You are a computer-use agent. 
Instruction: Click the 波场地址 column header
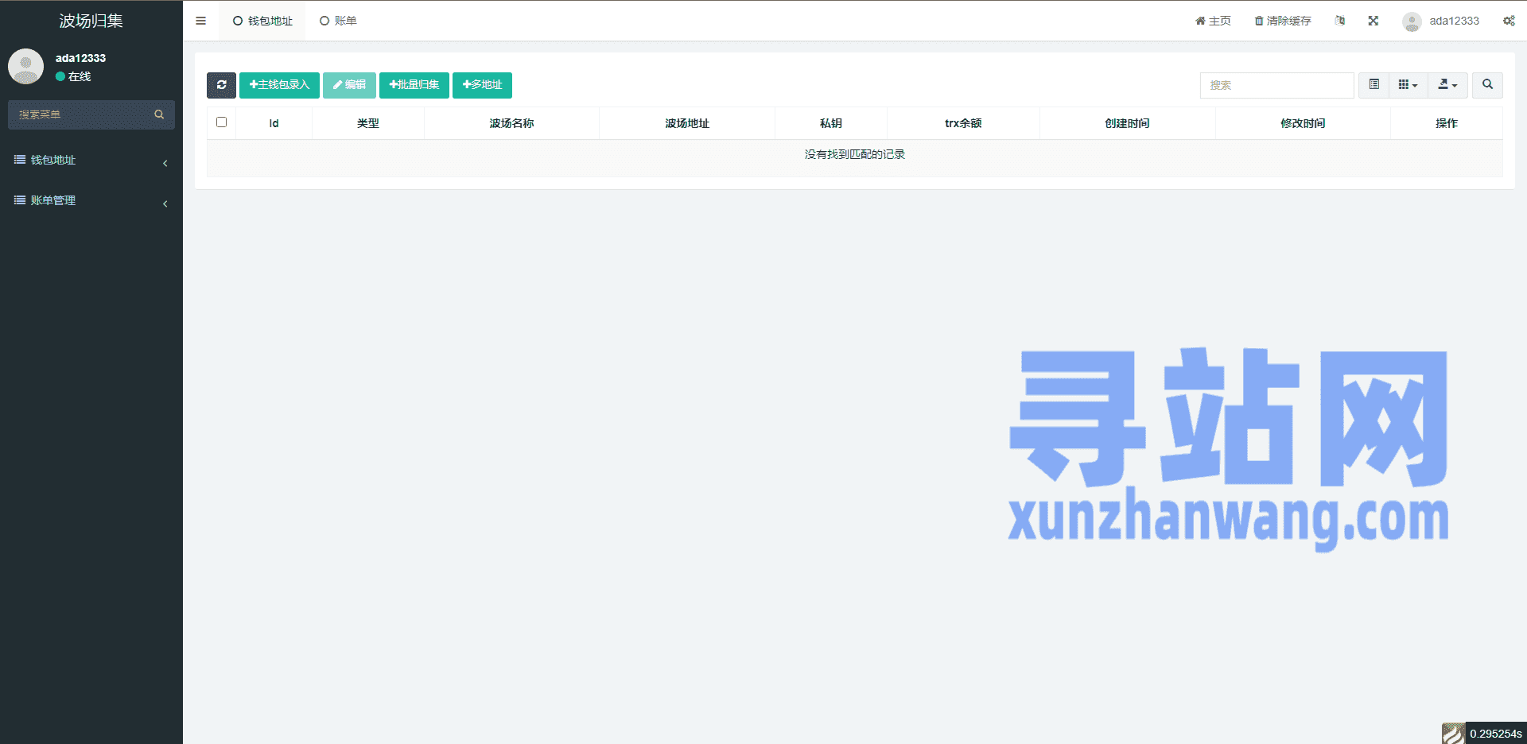[687, 123]
